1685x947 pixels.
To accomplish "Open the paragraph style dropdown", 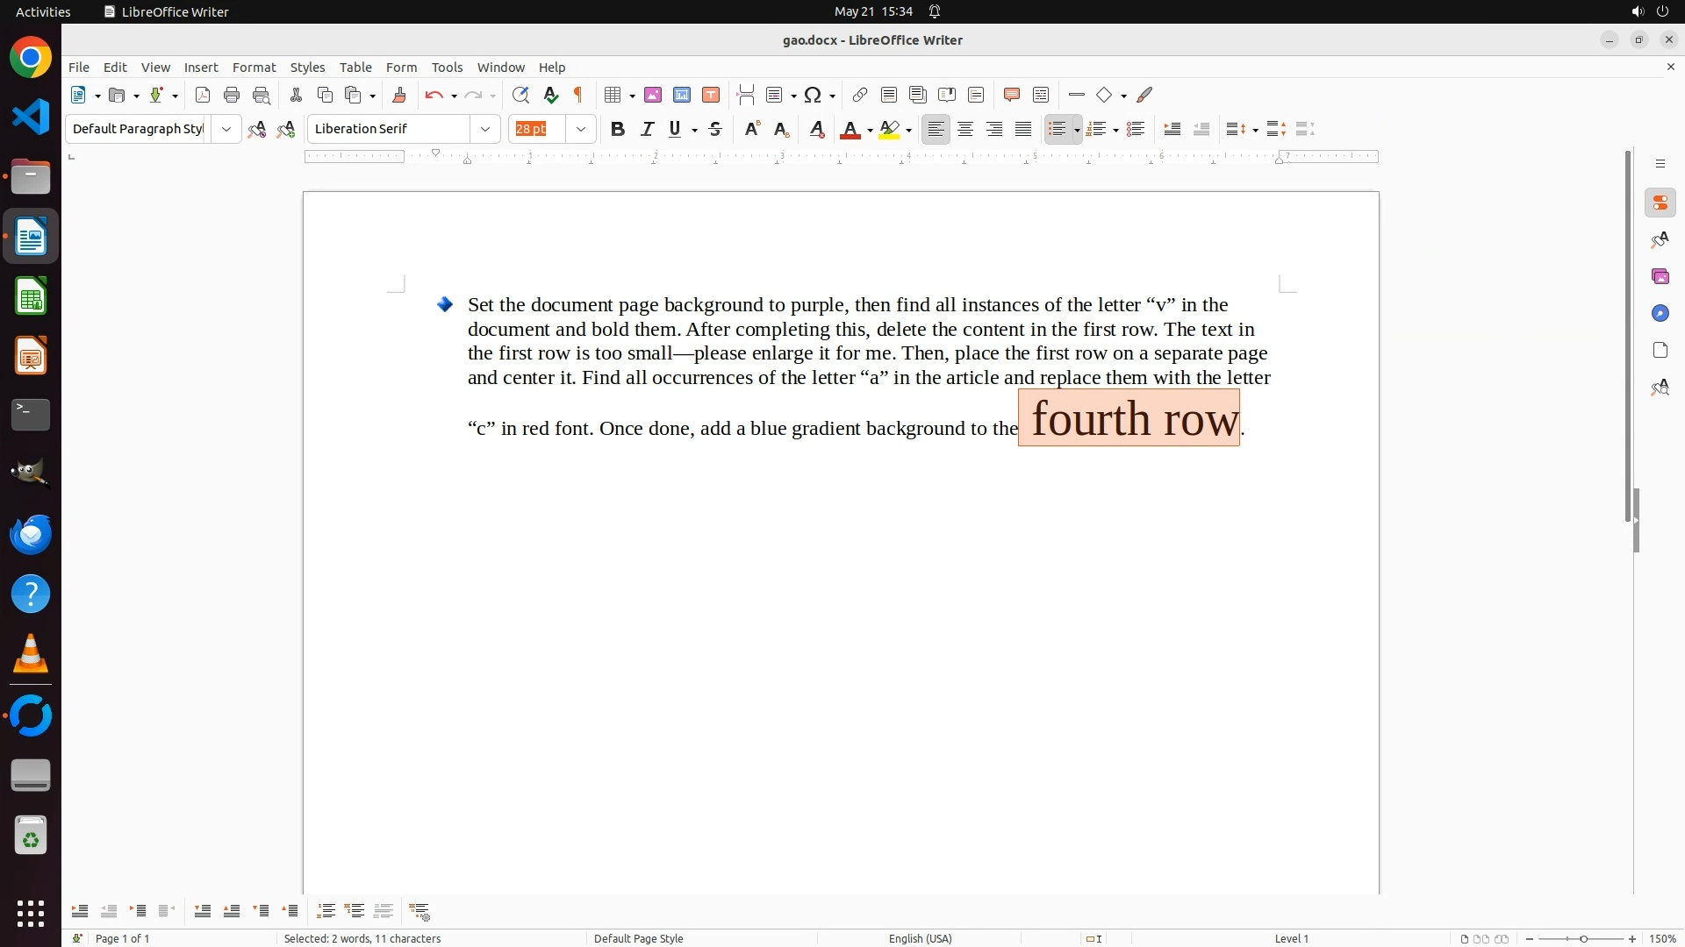I will click(x=226, y=129).
